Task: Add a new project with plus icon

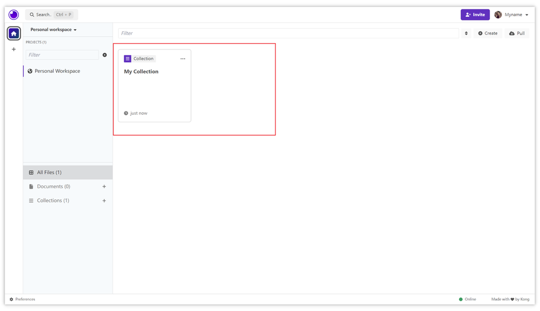Action: (x=105, y=55)
